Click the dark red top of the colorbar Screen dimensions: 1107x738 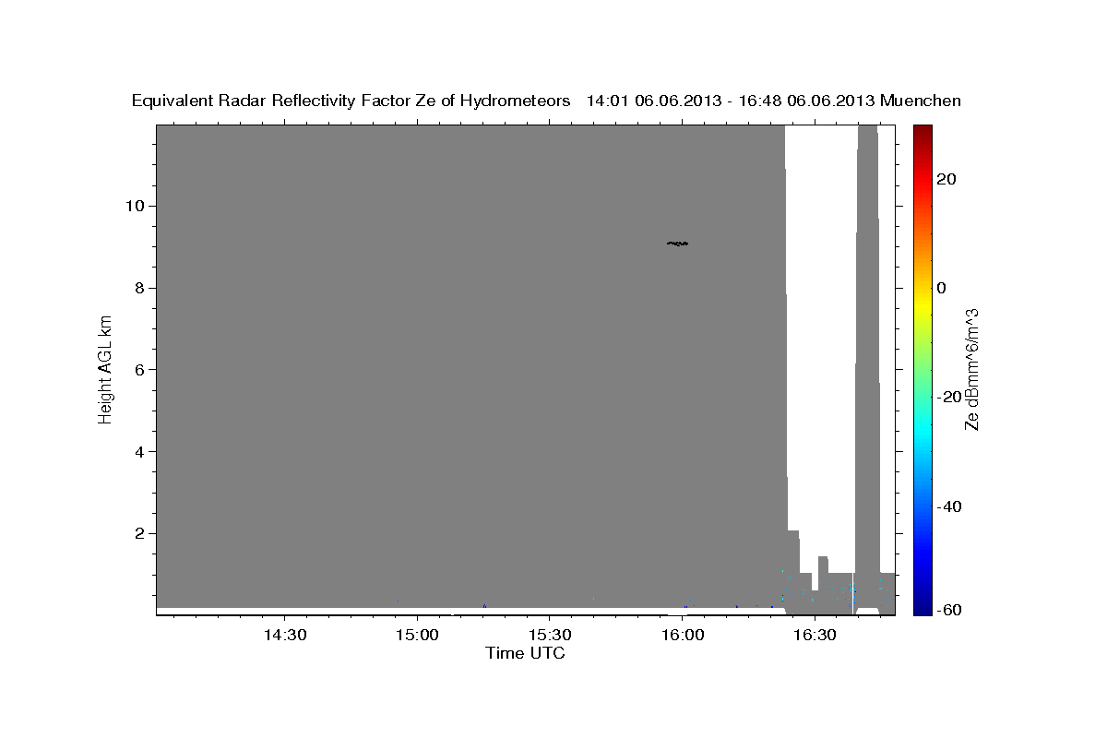[922, 132]
